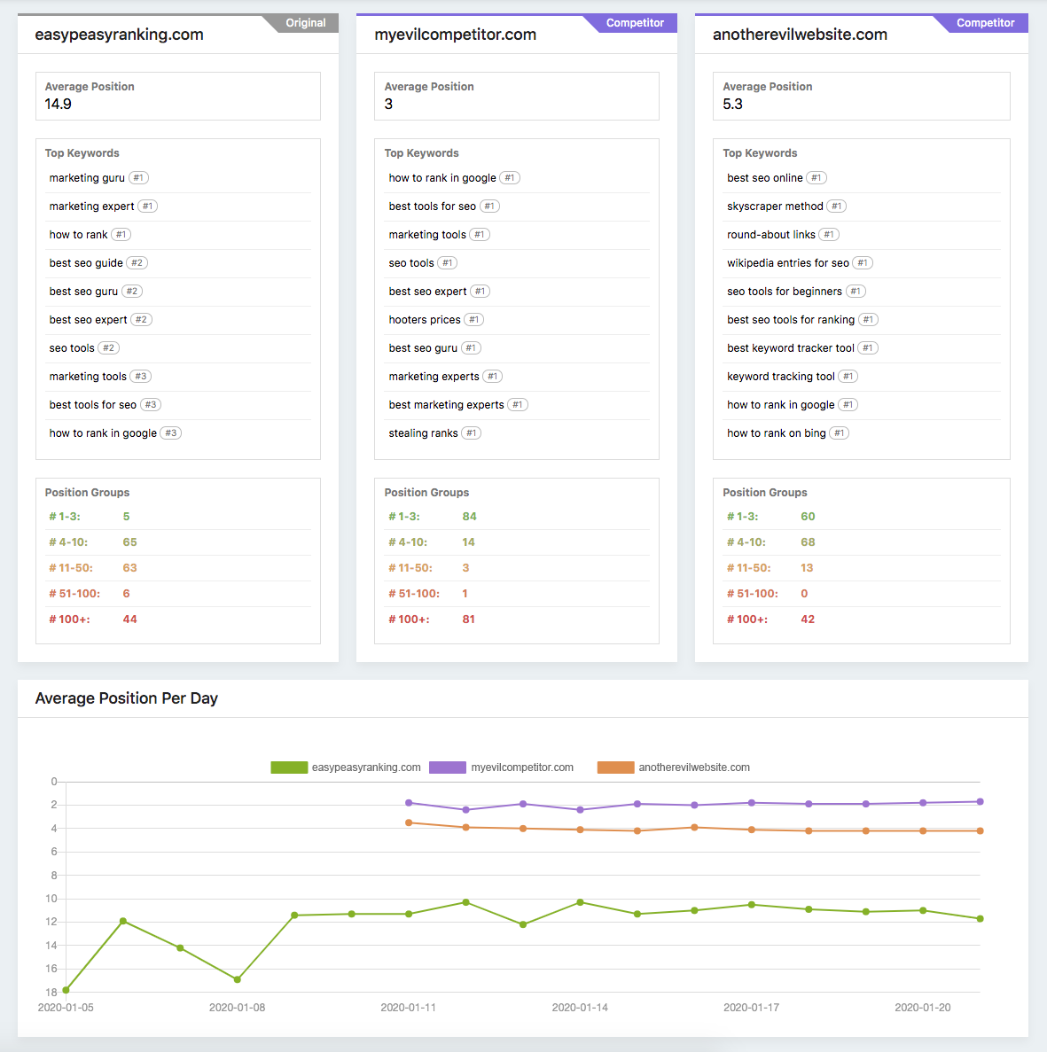Select the easypeasyranking.com card title
This screenshot has width=1047, height=1052.
pyautogui.click(x=120, y=35)
